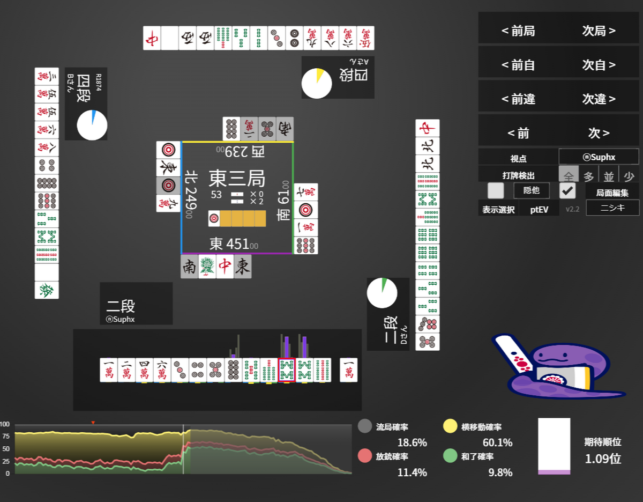Click the 七萬 tile in right player's discards
643x502 pixels.
(x=306, y=191)
